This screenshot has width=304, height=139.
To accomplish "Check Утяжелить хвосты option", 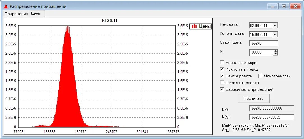I will (x=222, y=83).
